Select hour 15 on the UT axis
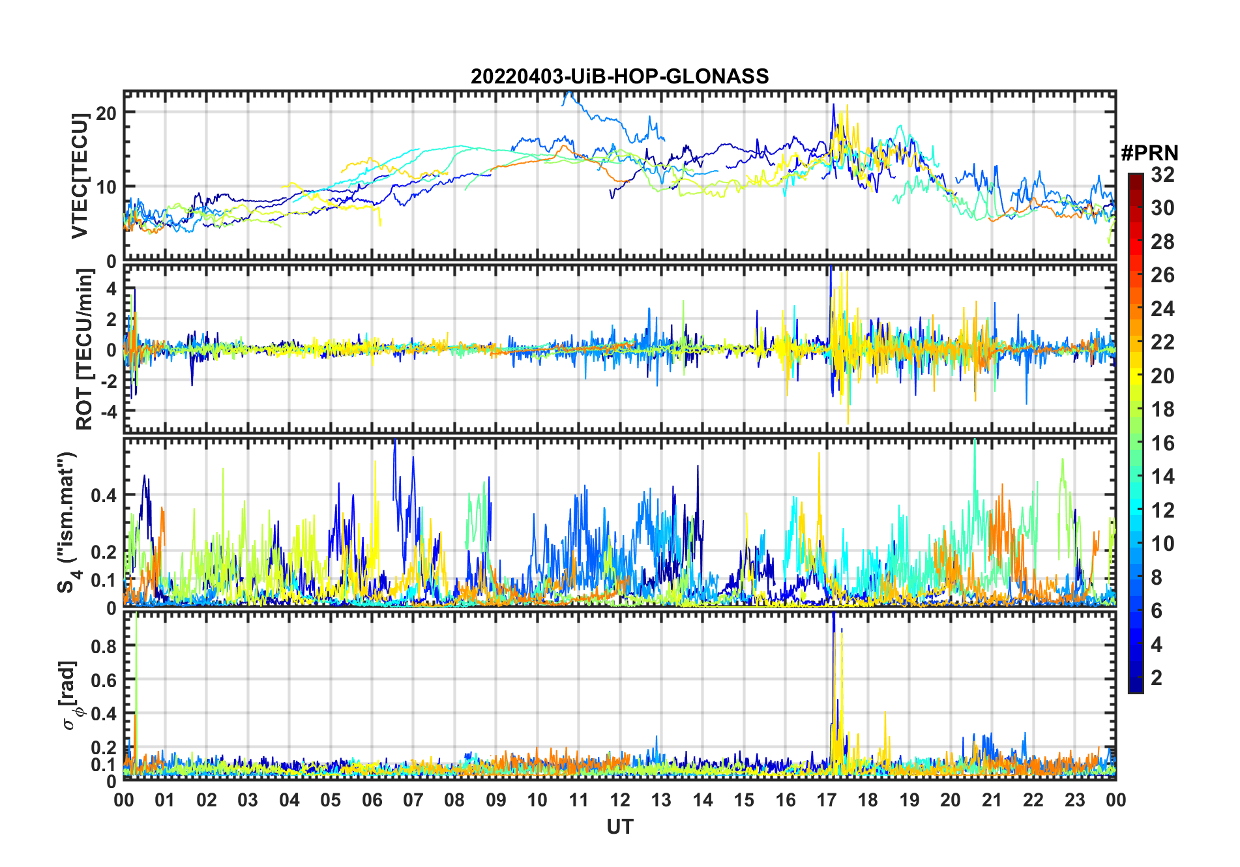The image size is (1240, 867). pyautogui.click(x=744, y=800)
